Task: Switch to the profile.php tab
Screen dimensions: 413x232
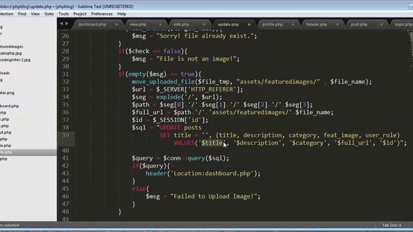Action: tap(272, 24)
